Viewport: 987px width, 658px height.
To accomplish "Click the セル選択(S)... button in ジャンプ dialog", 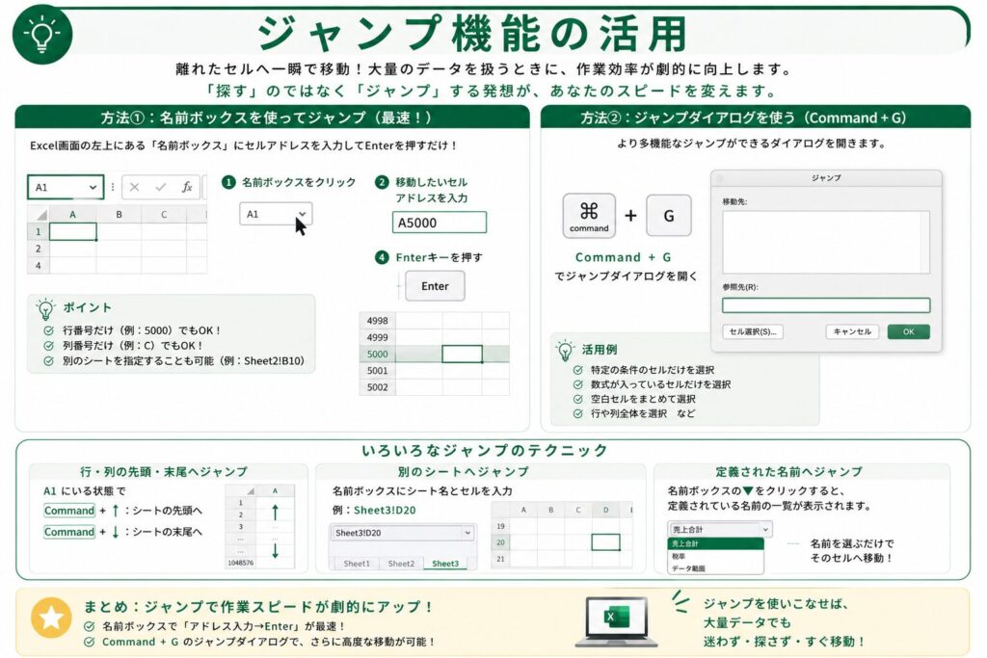I will click(x=753, y=331).
